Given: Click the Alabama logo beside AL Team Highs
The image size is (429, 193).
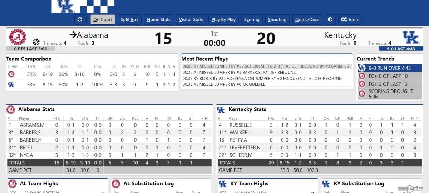Looking at the screenshot, I should (12, 184).
